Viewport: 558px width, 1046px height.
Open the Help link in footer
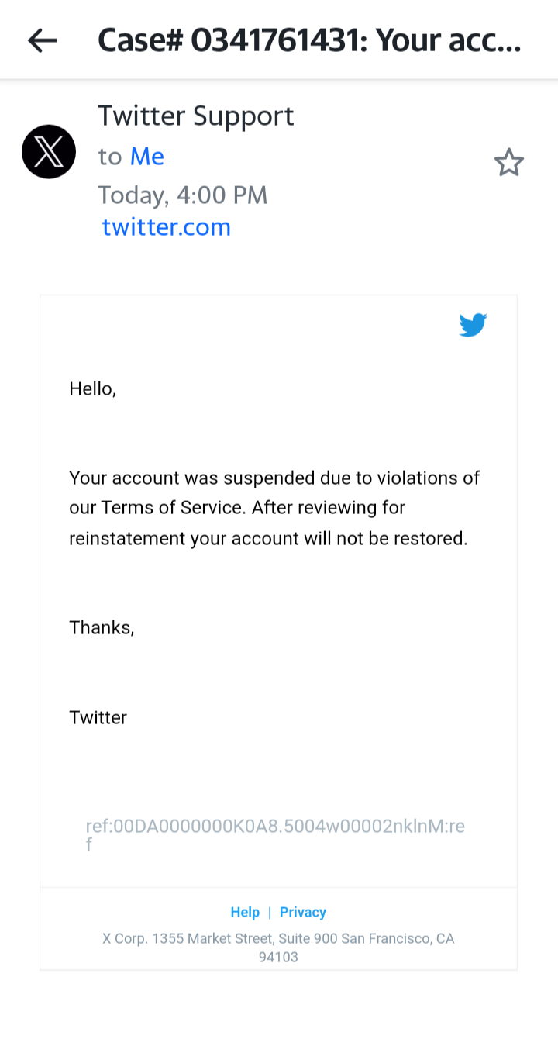point(245,912)
